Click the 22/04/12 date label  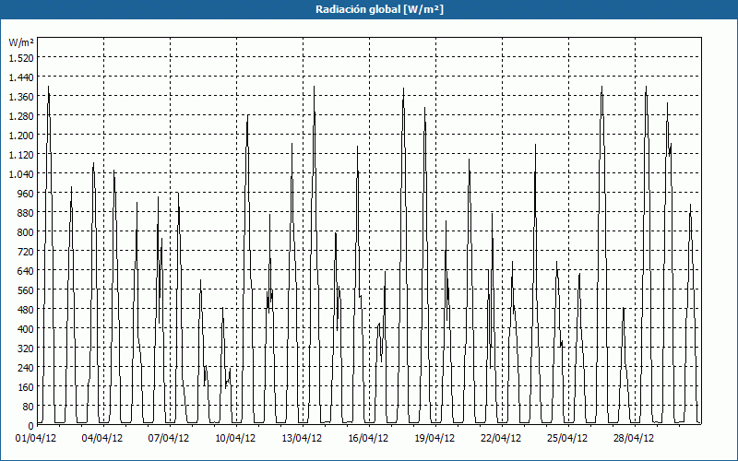[x=501, y=438]
